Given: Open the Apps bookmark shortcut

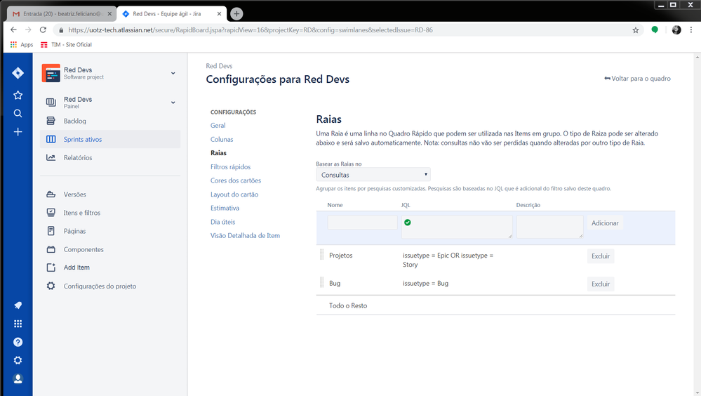Looking at the screenshot, I should point(22,45).
